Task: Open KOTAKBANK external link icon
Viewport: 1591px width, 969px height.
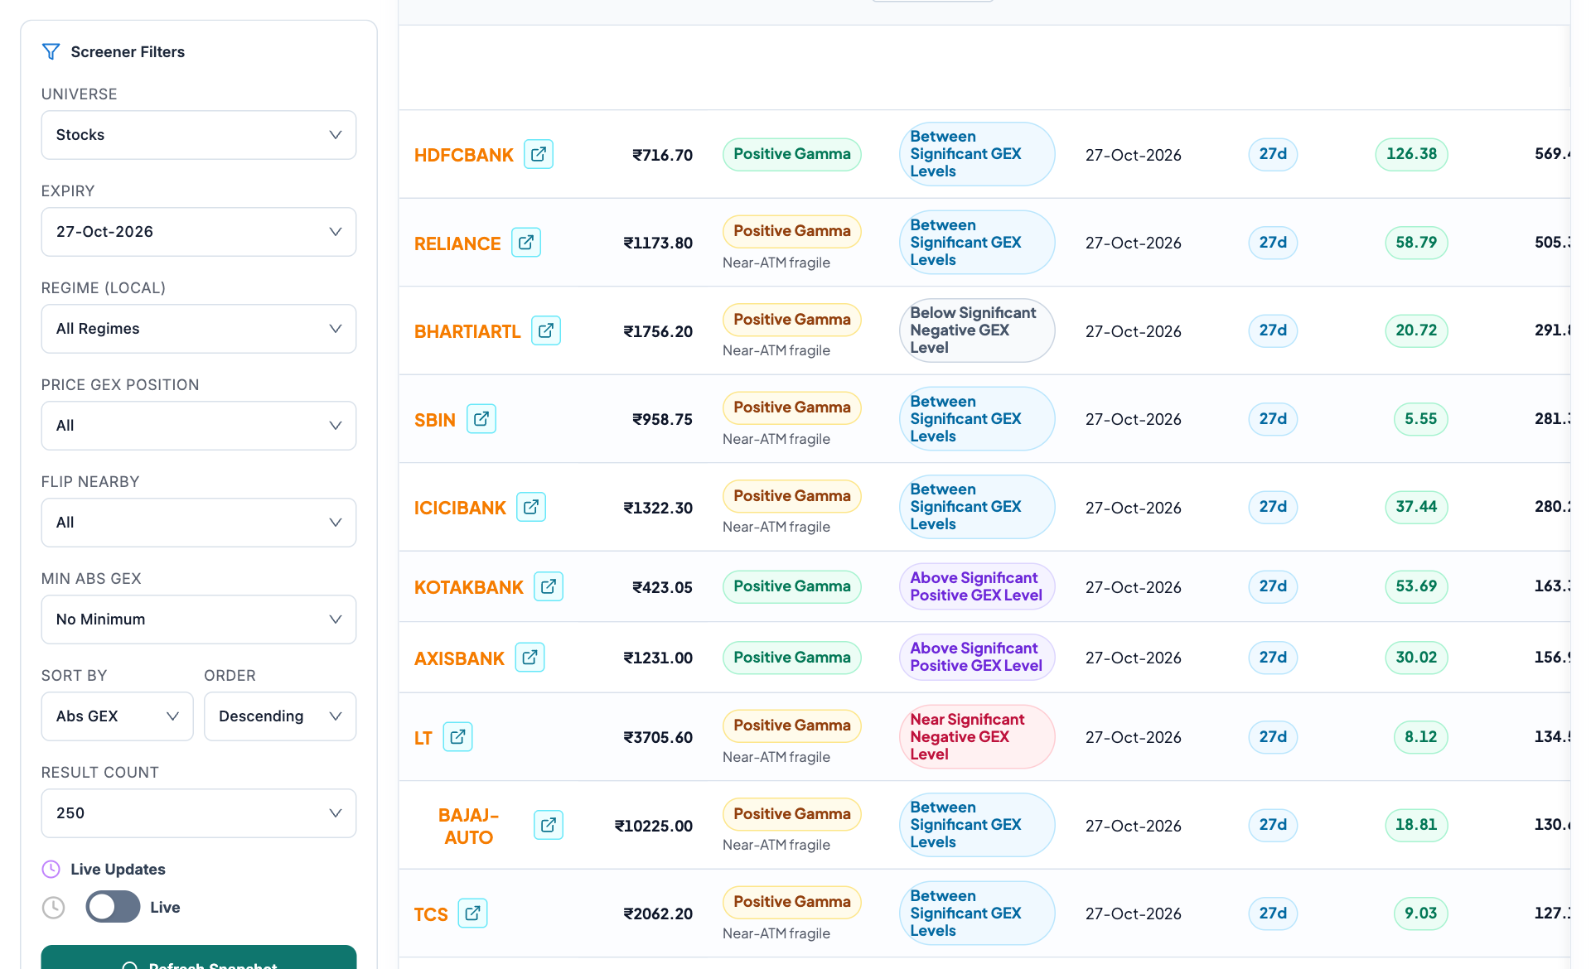Action: click(x=549, y=586)
